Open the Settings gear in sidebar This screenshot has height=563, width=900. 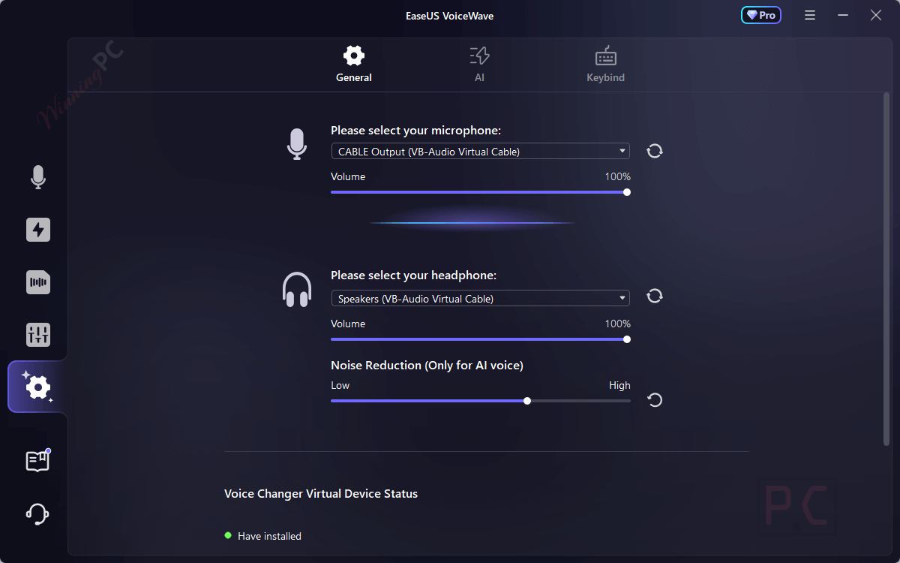click(37, 387)
